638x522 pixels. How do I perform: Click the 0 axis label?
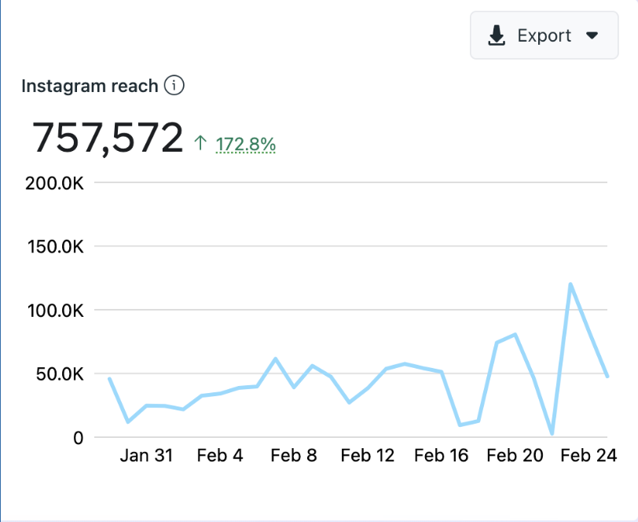tap(78, 438)
